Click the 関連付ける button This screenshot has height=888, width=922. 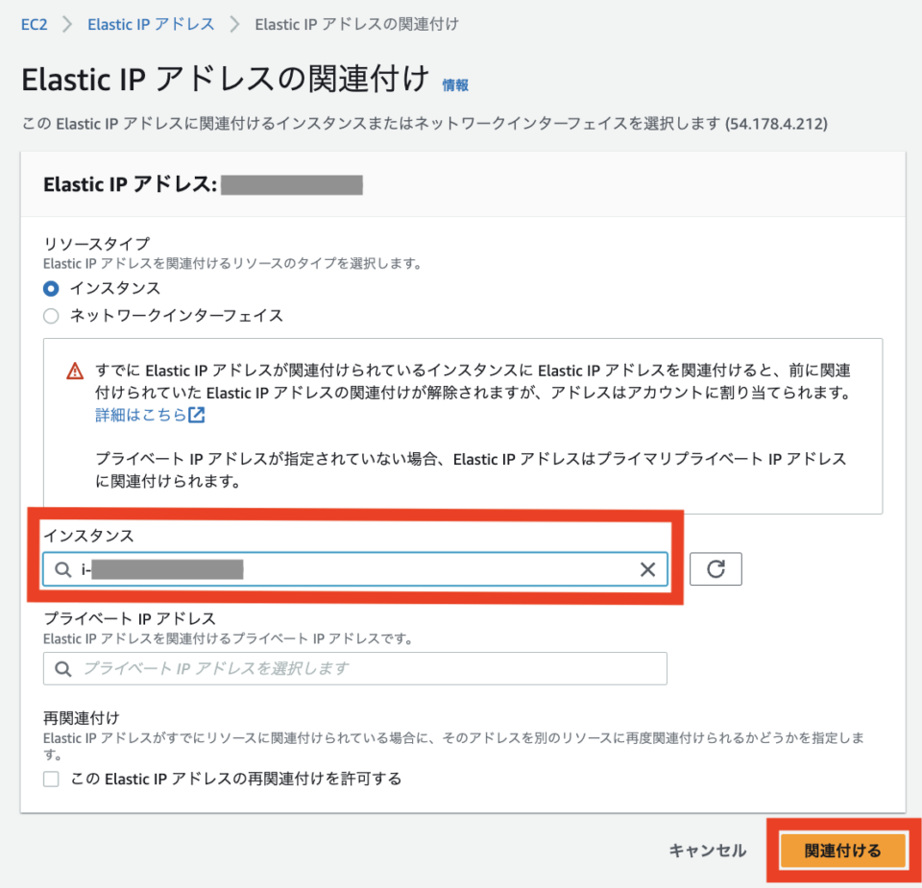843,851
